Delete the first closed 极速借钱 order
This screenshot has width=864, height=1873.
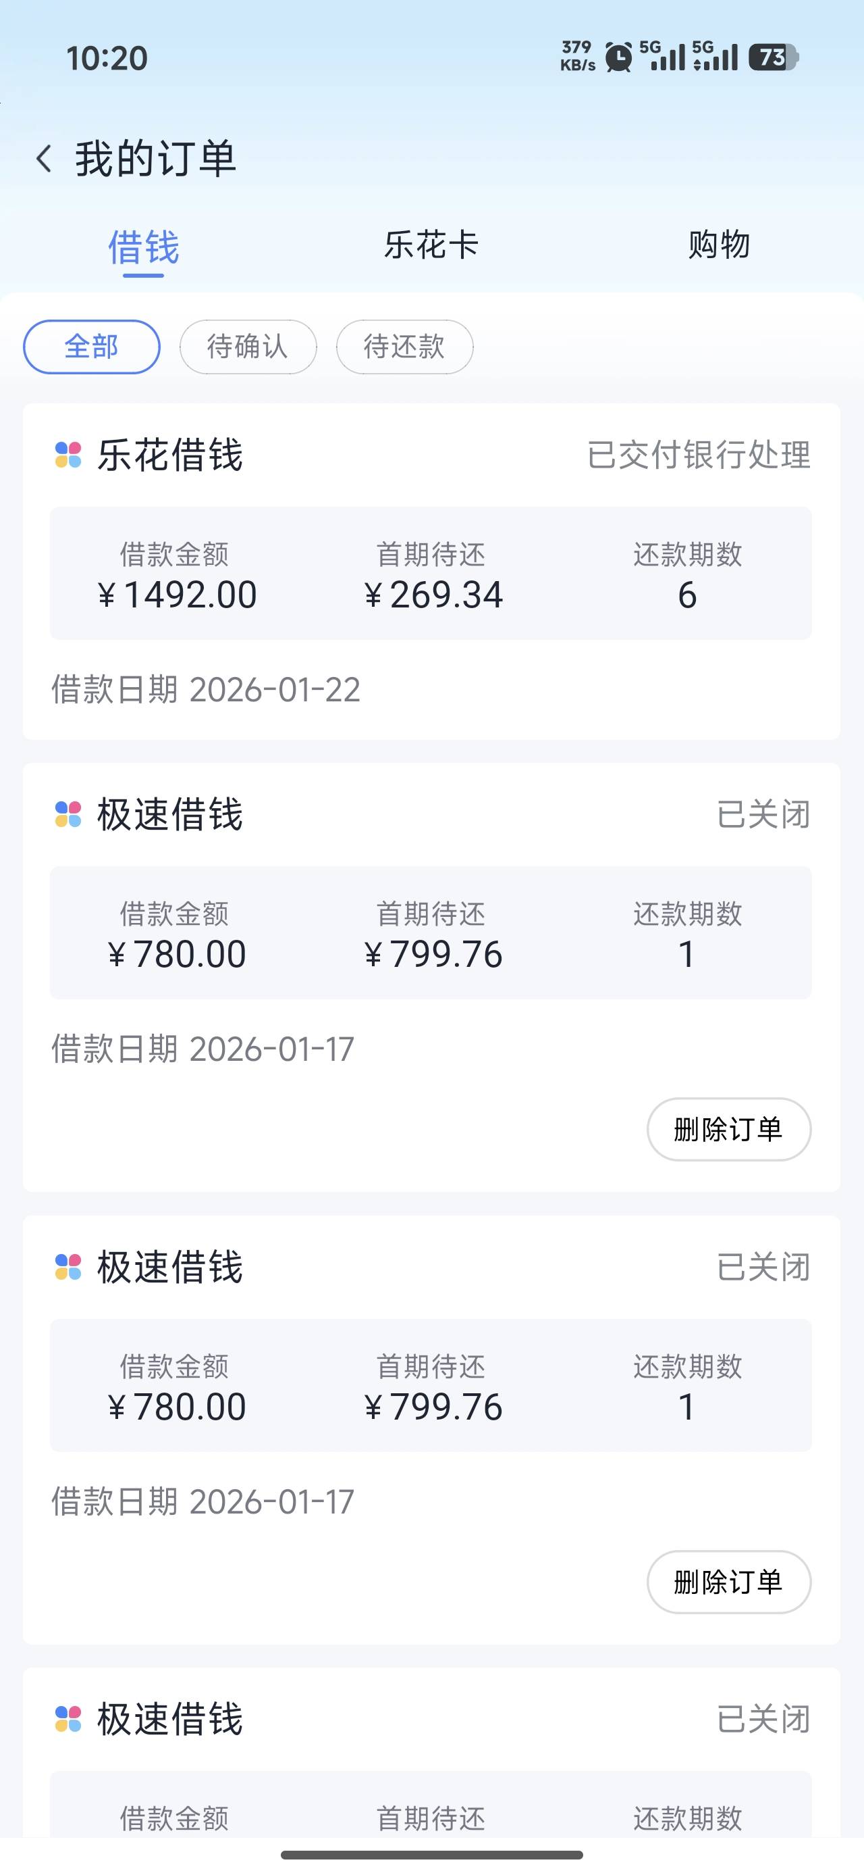[728, 1129]
